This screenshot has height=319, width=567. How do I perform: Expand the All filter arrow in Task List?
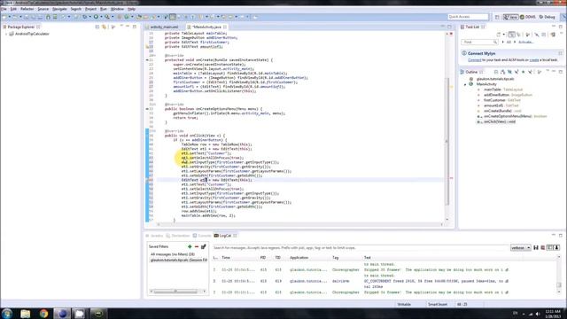tap(503, 42)
